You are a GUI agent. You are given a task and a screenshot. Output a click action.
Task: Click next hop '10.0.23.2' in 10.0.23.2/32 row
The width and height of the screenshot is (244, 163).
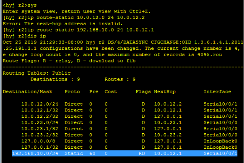click(168, 135)
